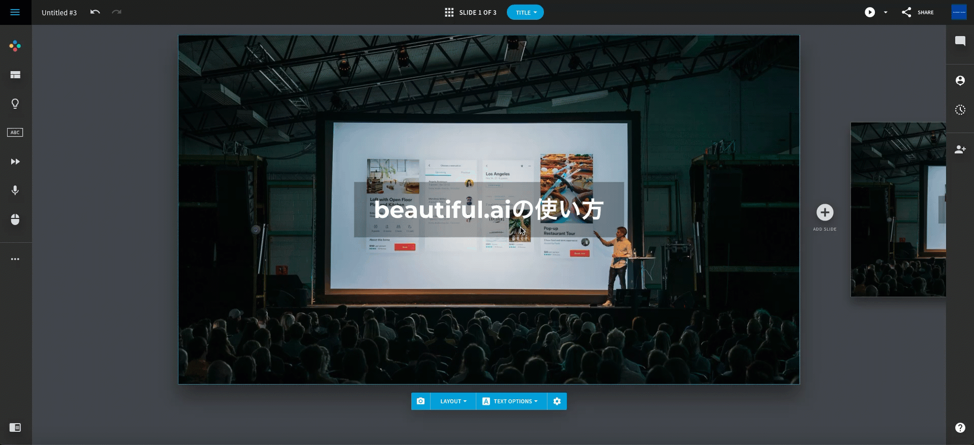Click the undo arrow
This screenshot has height=445, width=974.
pyautogui.click(x=95, y=12)
